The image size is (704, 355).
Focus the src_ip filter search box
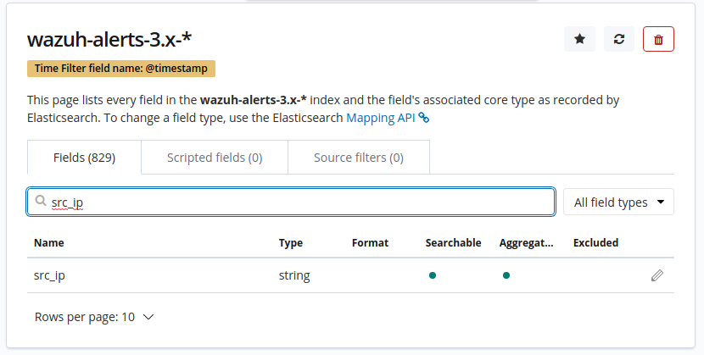291,202
